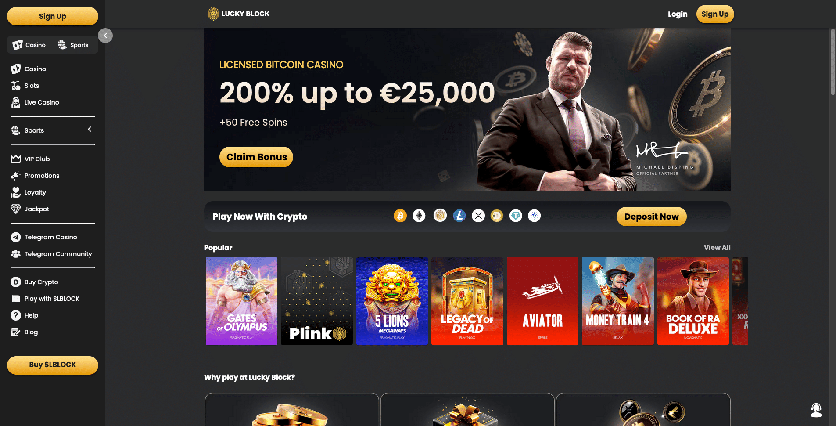Launch the Aviator game thumbnail
The width and height of the screenshot is (836, 426).
542,301
